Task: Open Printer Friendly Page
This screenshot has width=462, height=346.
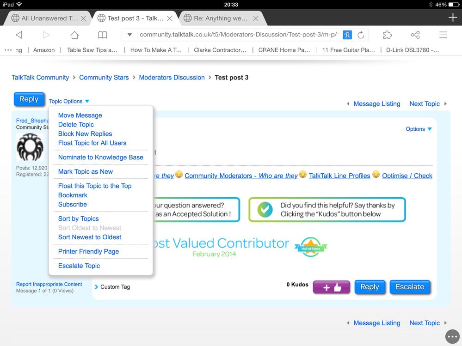Action: point(88,251)
